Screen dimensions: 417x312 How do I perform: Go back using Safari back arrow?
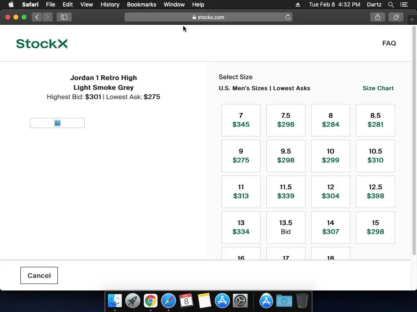pos(37,17)
